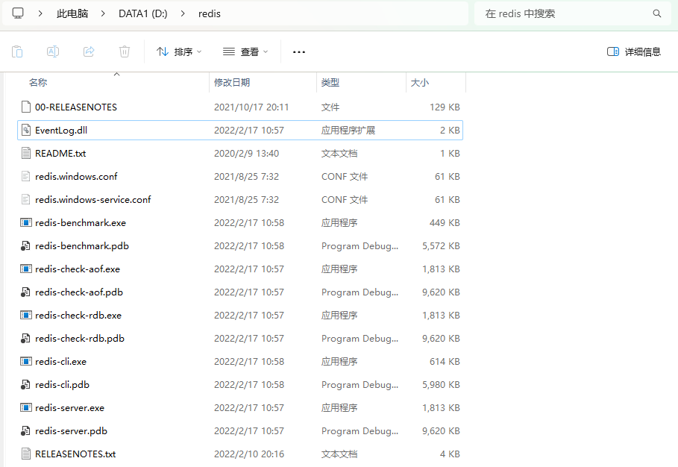The height and width of the screenshot is (467, 678).
Task: Navigate to 此电脑 breadcrumb
Action: [72, 14]
